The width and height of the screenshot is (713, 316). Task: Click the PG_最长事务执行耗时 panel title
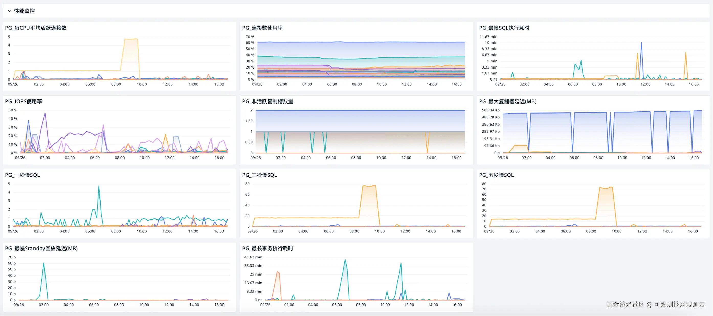[268, 248]
